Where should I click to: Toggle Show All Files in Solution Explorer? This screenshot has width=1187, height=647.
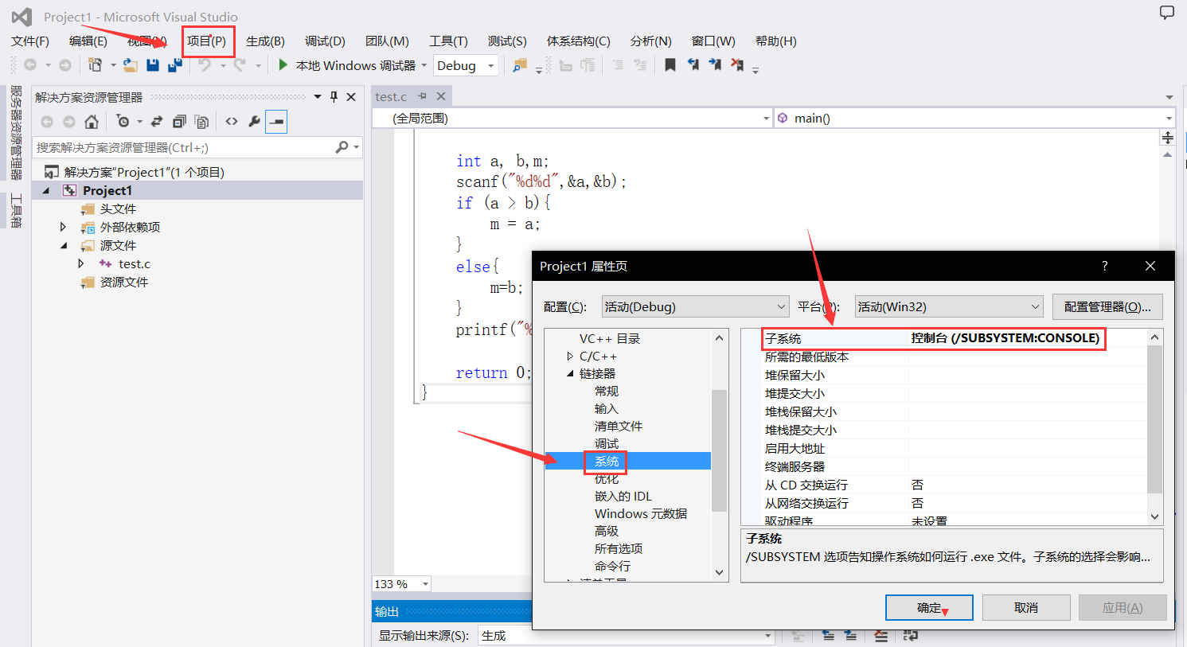201,122
